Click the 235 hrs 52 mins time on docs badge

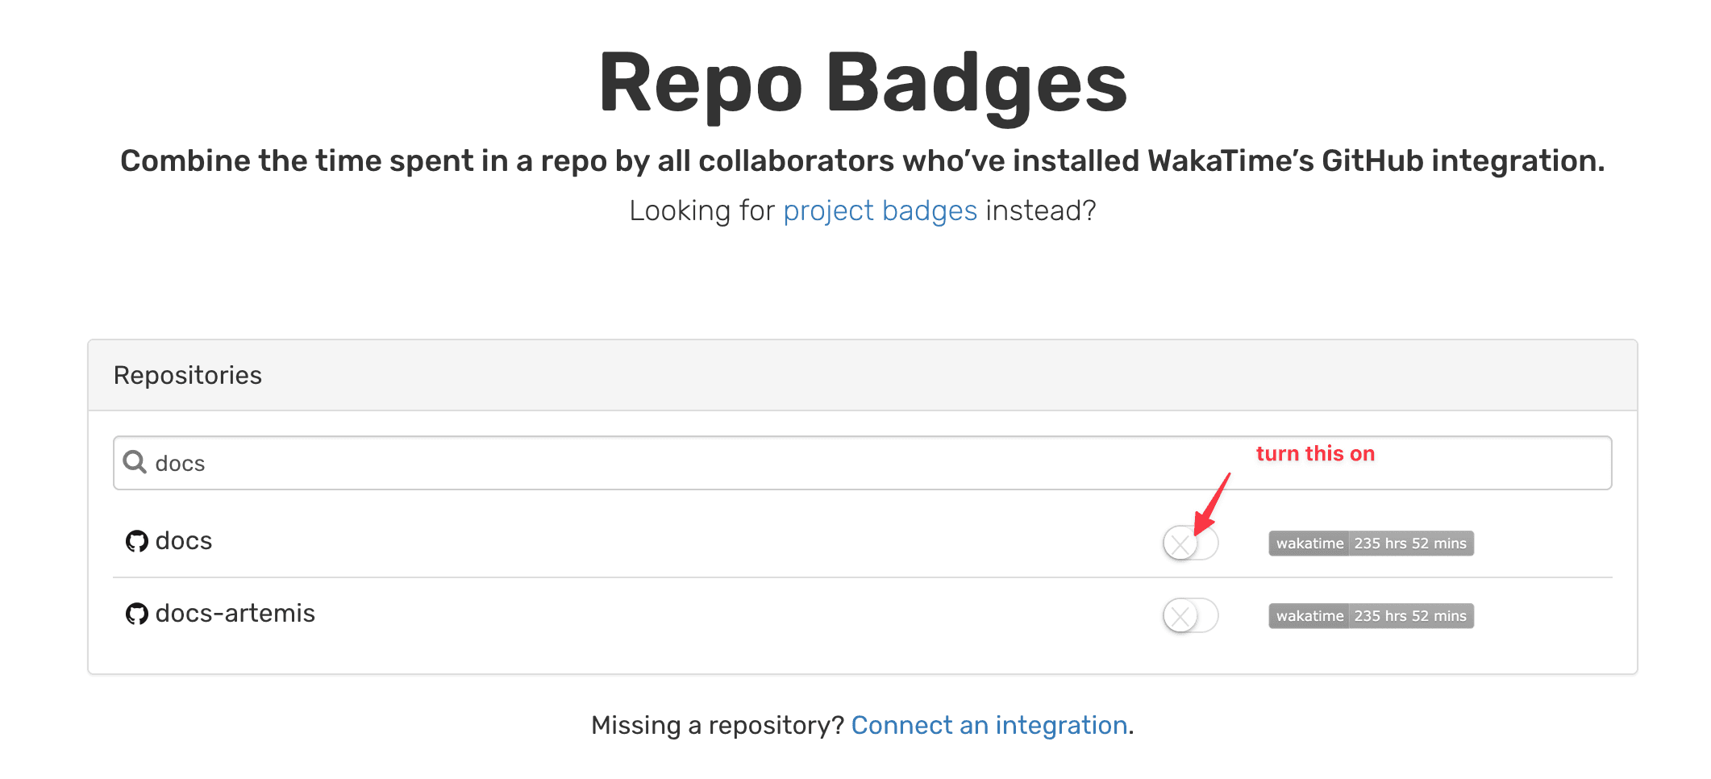point(1410,543)
